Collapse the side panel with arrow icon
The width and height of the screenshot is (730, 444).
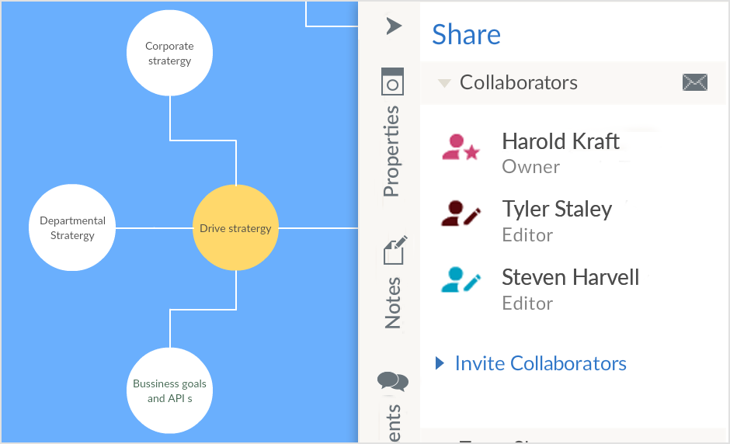point(394,26)
